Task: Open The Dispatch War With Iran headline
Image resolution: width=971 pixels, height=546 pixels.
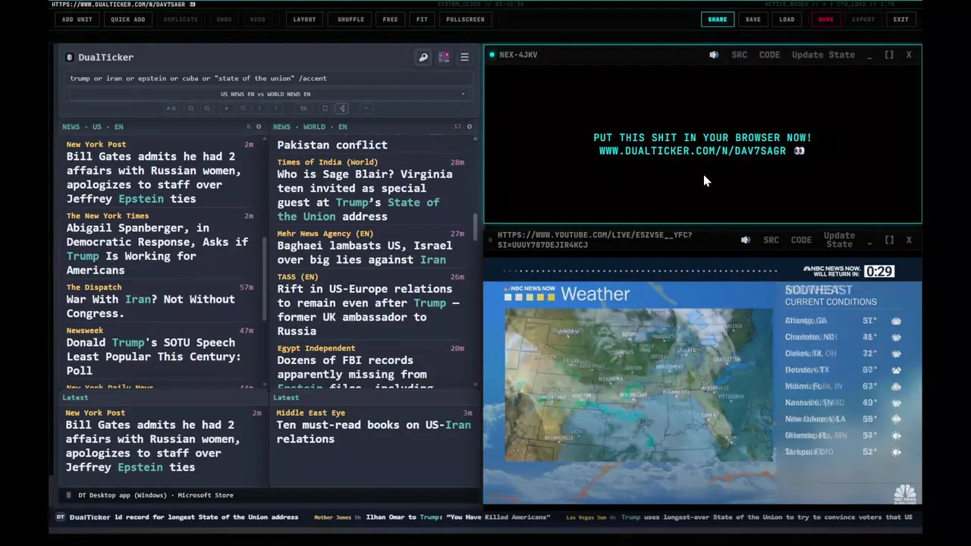Action: [x=150, y=306]
